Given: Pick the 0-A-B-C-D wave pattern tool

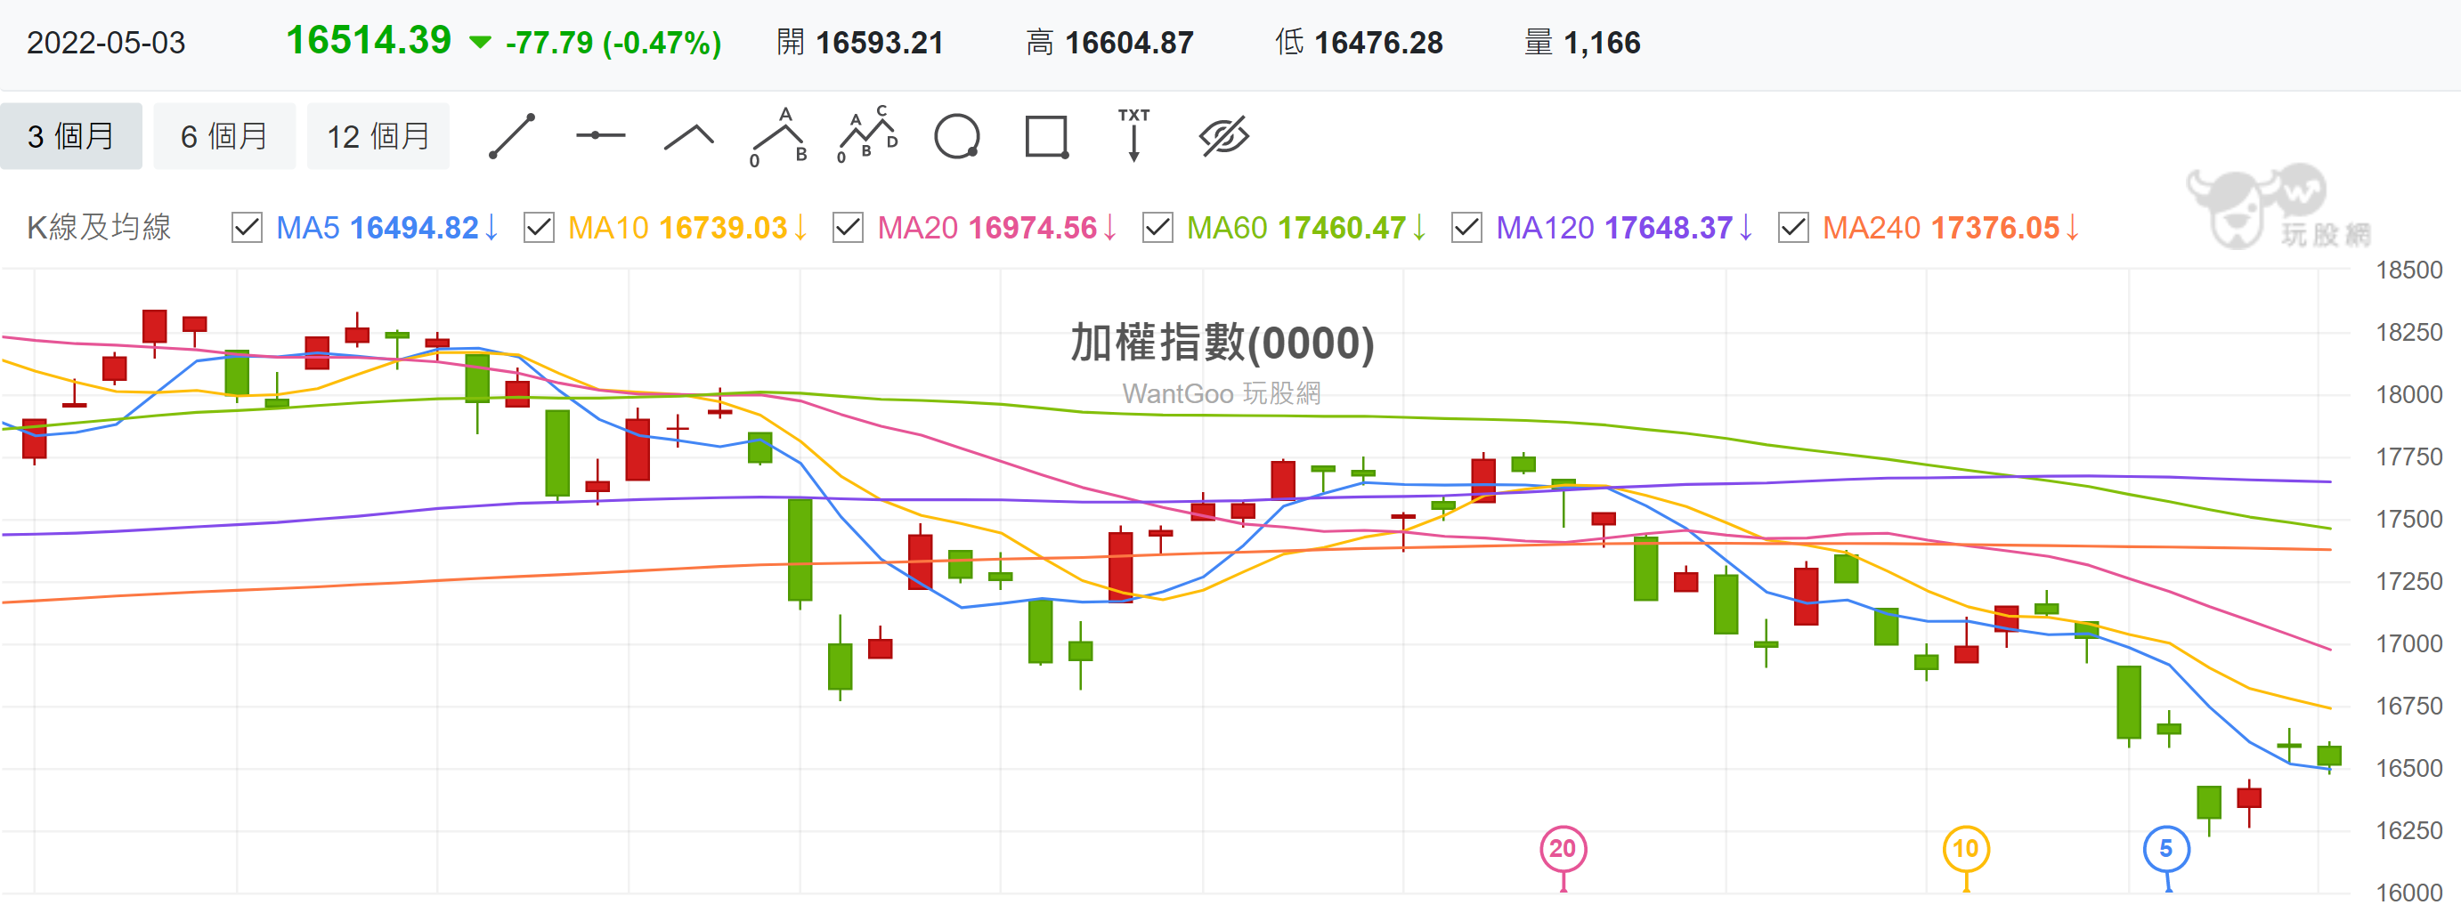Looking at the screenshot, I should point(867,136).
